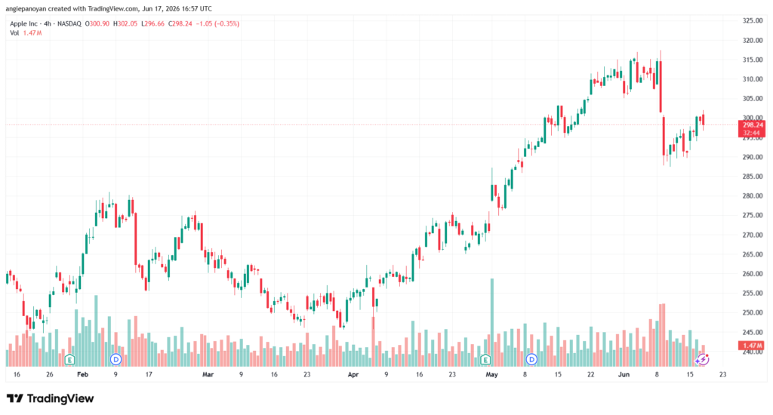Click the dividend D icon near May 8
The height and width of the screenshot is (415, 773).
tap(531, 359)
